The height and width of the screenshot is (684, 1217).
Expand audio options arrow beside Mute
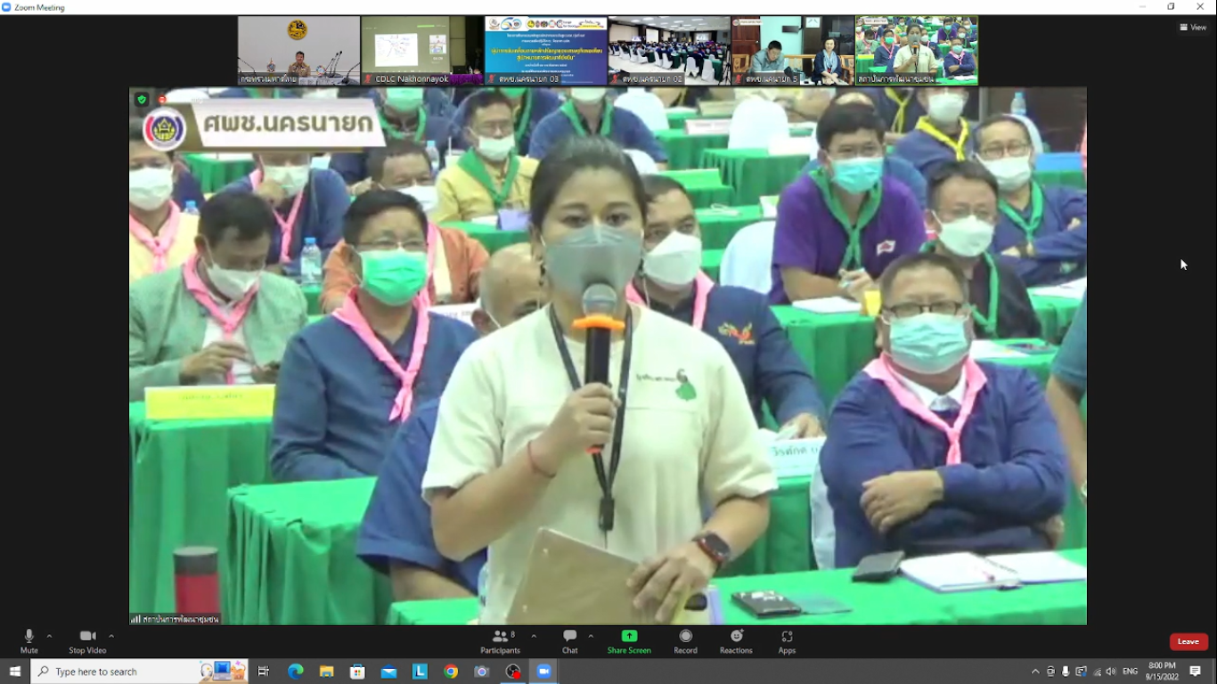click(49, 636)
